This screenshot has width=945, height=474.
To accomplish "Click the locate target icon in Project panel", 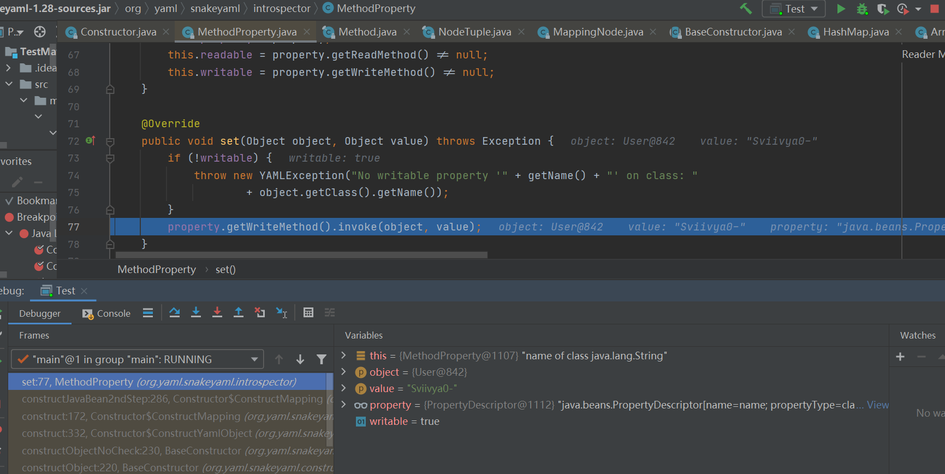I will (x=40, y=32).
